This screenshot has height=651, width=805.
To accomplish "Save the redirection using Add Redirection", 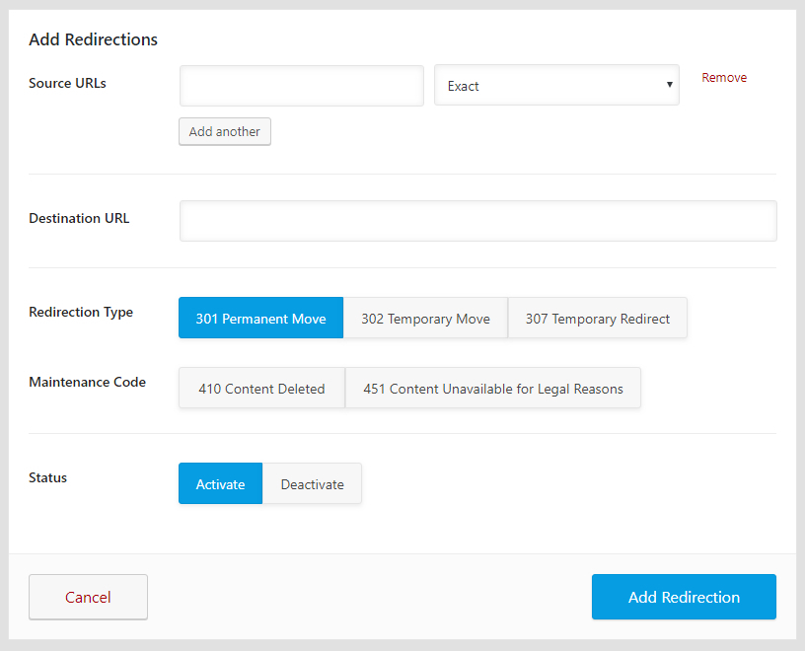I will coord(683,597).
